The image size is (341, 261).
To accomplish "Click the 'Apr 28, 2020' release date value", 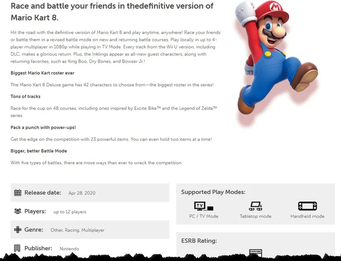I will (x=82, y=193).
